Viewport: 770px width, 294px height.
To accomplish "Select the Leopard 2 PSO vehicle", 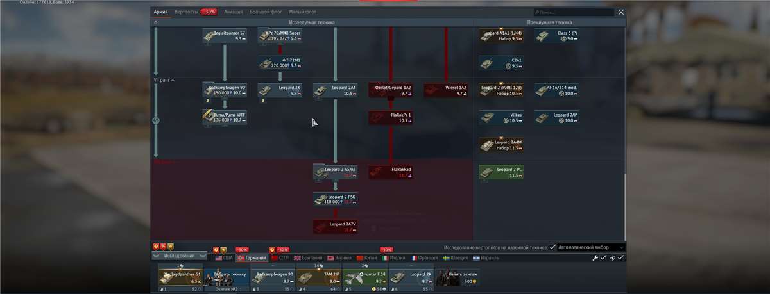I will [336, 199].
